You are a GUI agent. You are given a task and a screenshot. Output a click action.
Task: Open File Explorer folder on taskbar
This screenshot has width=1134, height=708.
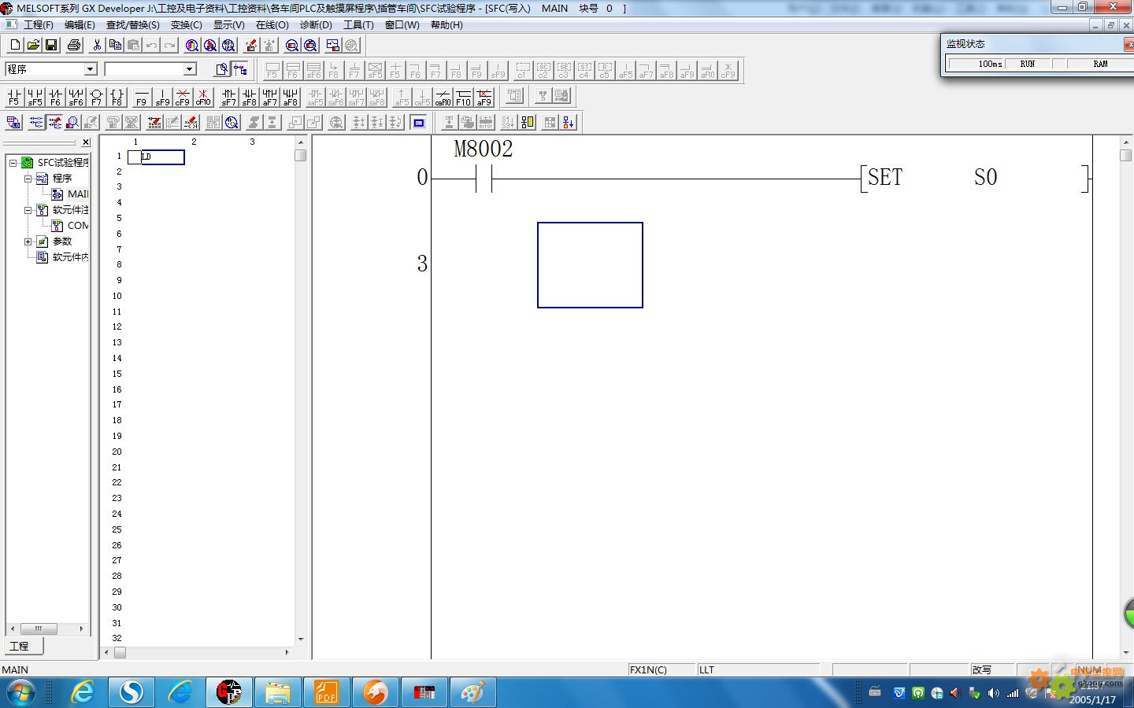tap(277, 692)
